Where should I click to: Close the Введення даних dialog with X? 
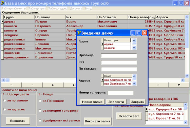[x=145, y=33]
